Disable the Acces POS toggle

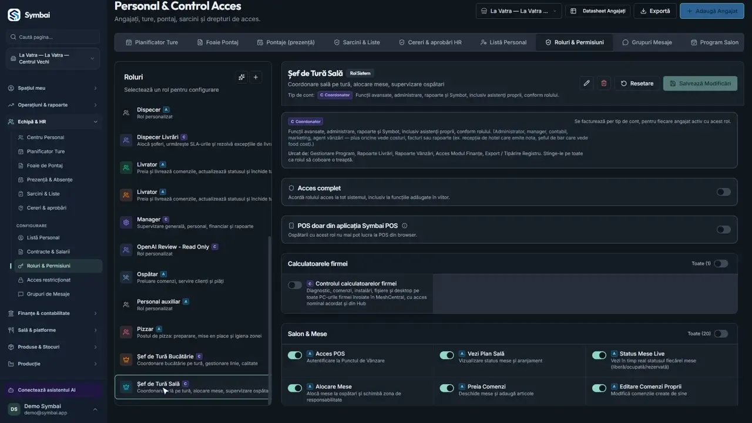click(x=295, y=355)
